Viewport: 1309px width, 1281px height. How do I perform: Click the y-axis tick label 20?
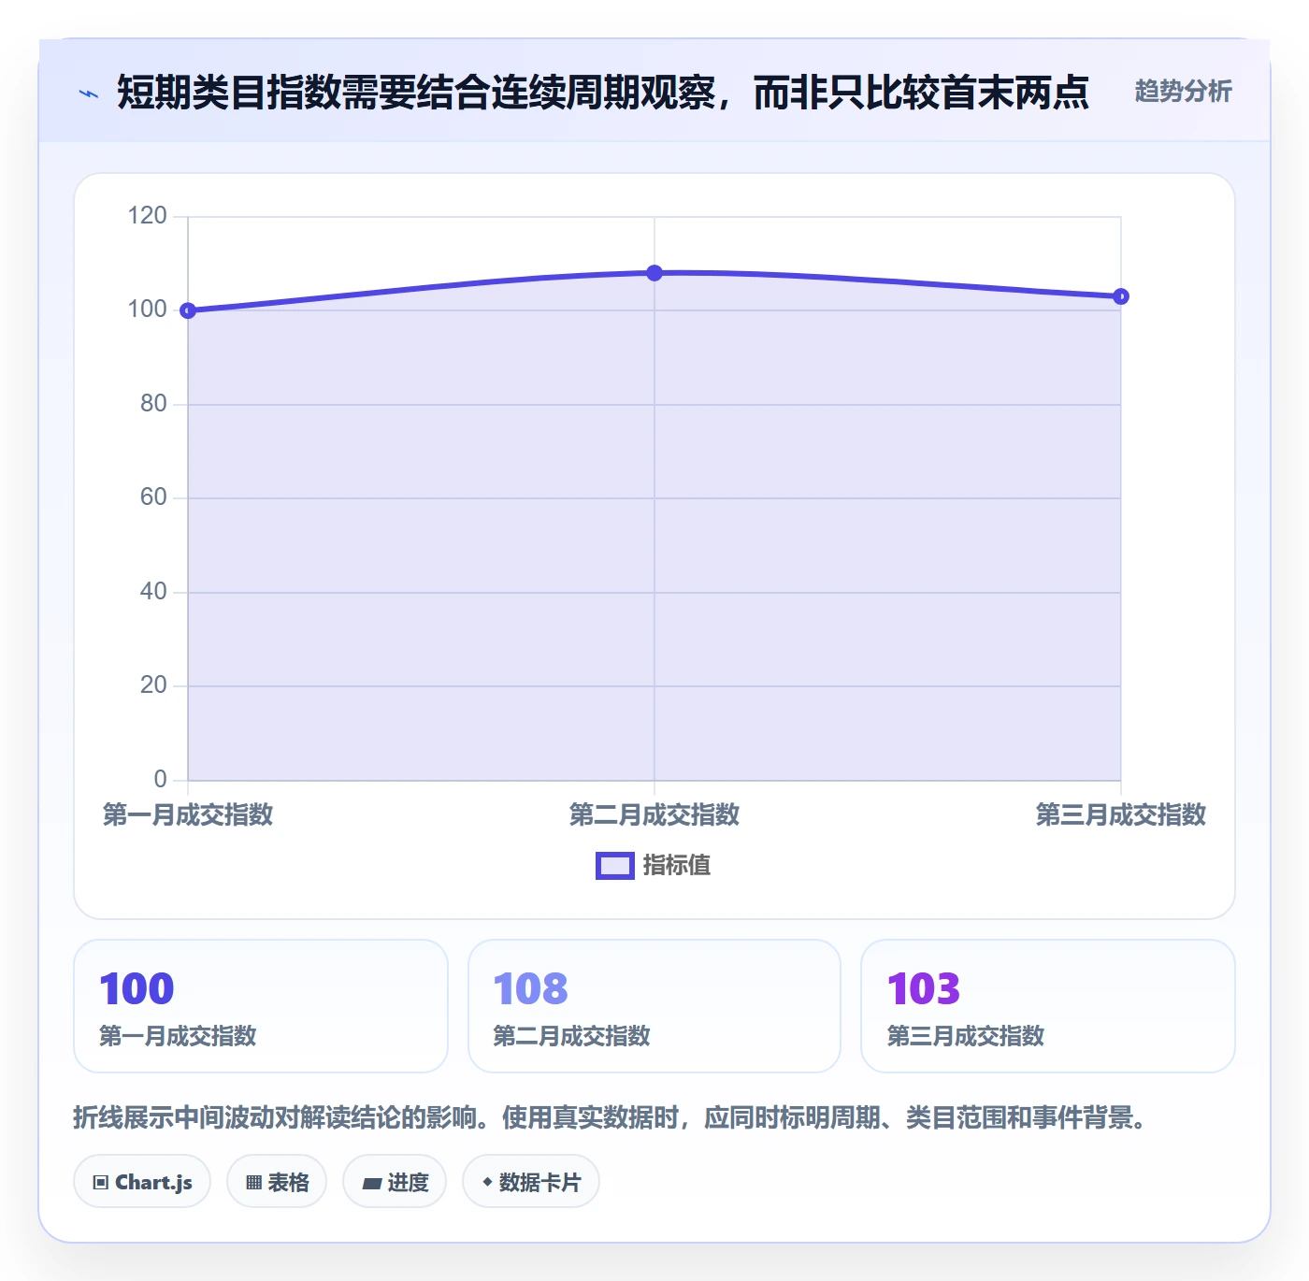[153, 685]
